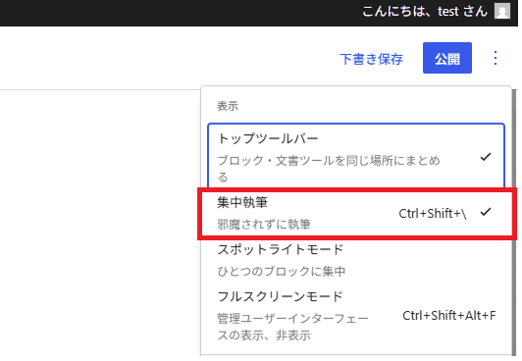The image size is (522, 361).
Task: Toggle the トップツールバー option
Action: coord(356,156)
